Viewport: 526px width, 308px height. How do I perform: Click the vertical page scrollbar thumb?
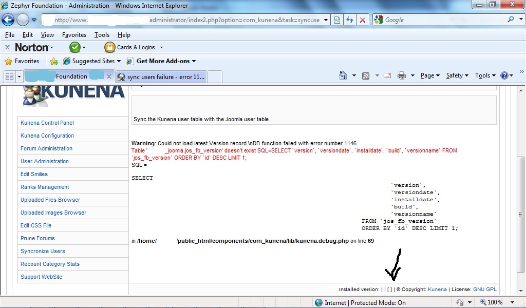(520, 214)
